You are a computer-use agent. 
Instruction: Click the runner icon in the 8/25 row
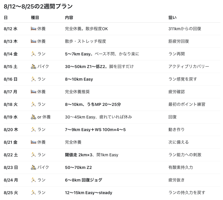pyautogui.click(x=34, y=193)
